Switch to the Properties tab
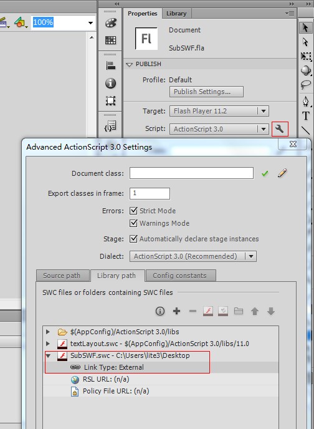 [143, 14]
